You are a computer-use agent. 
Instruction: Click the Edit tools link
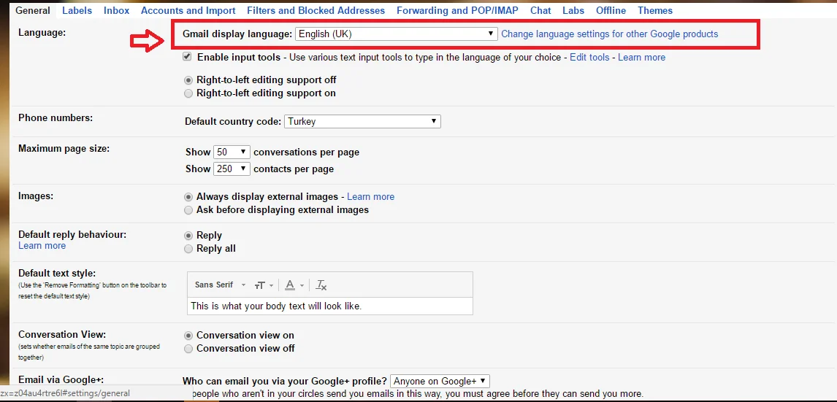point(589,57)
